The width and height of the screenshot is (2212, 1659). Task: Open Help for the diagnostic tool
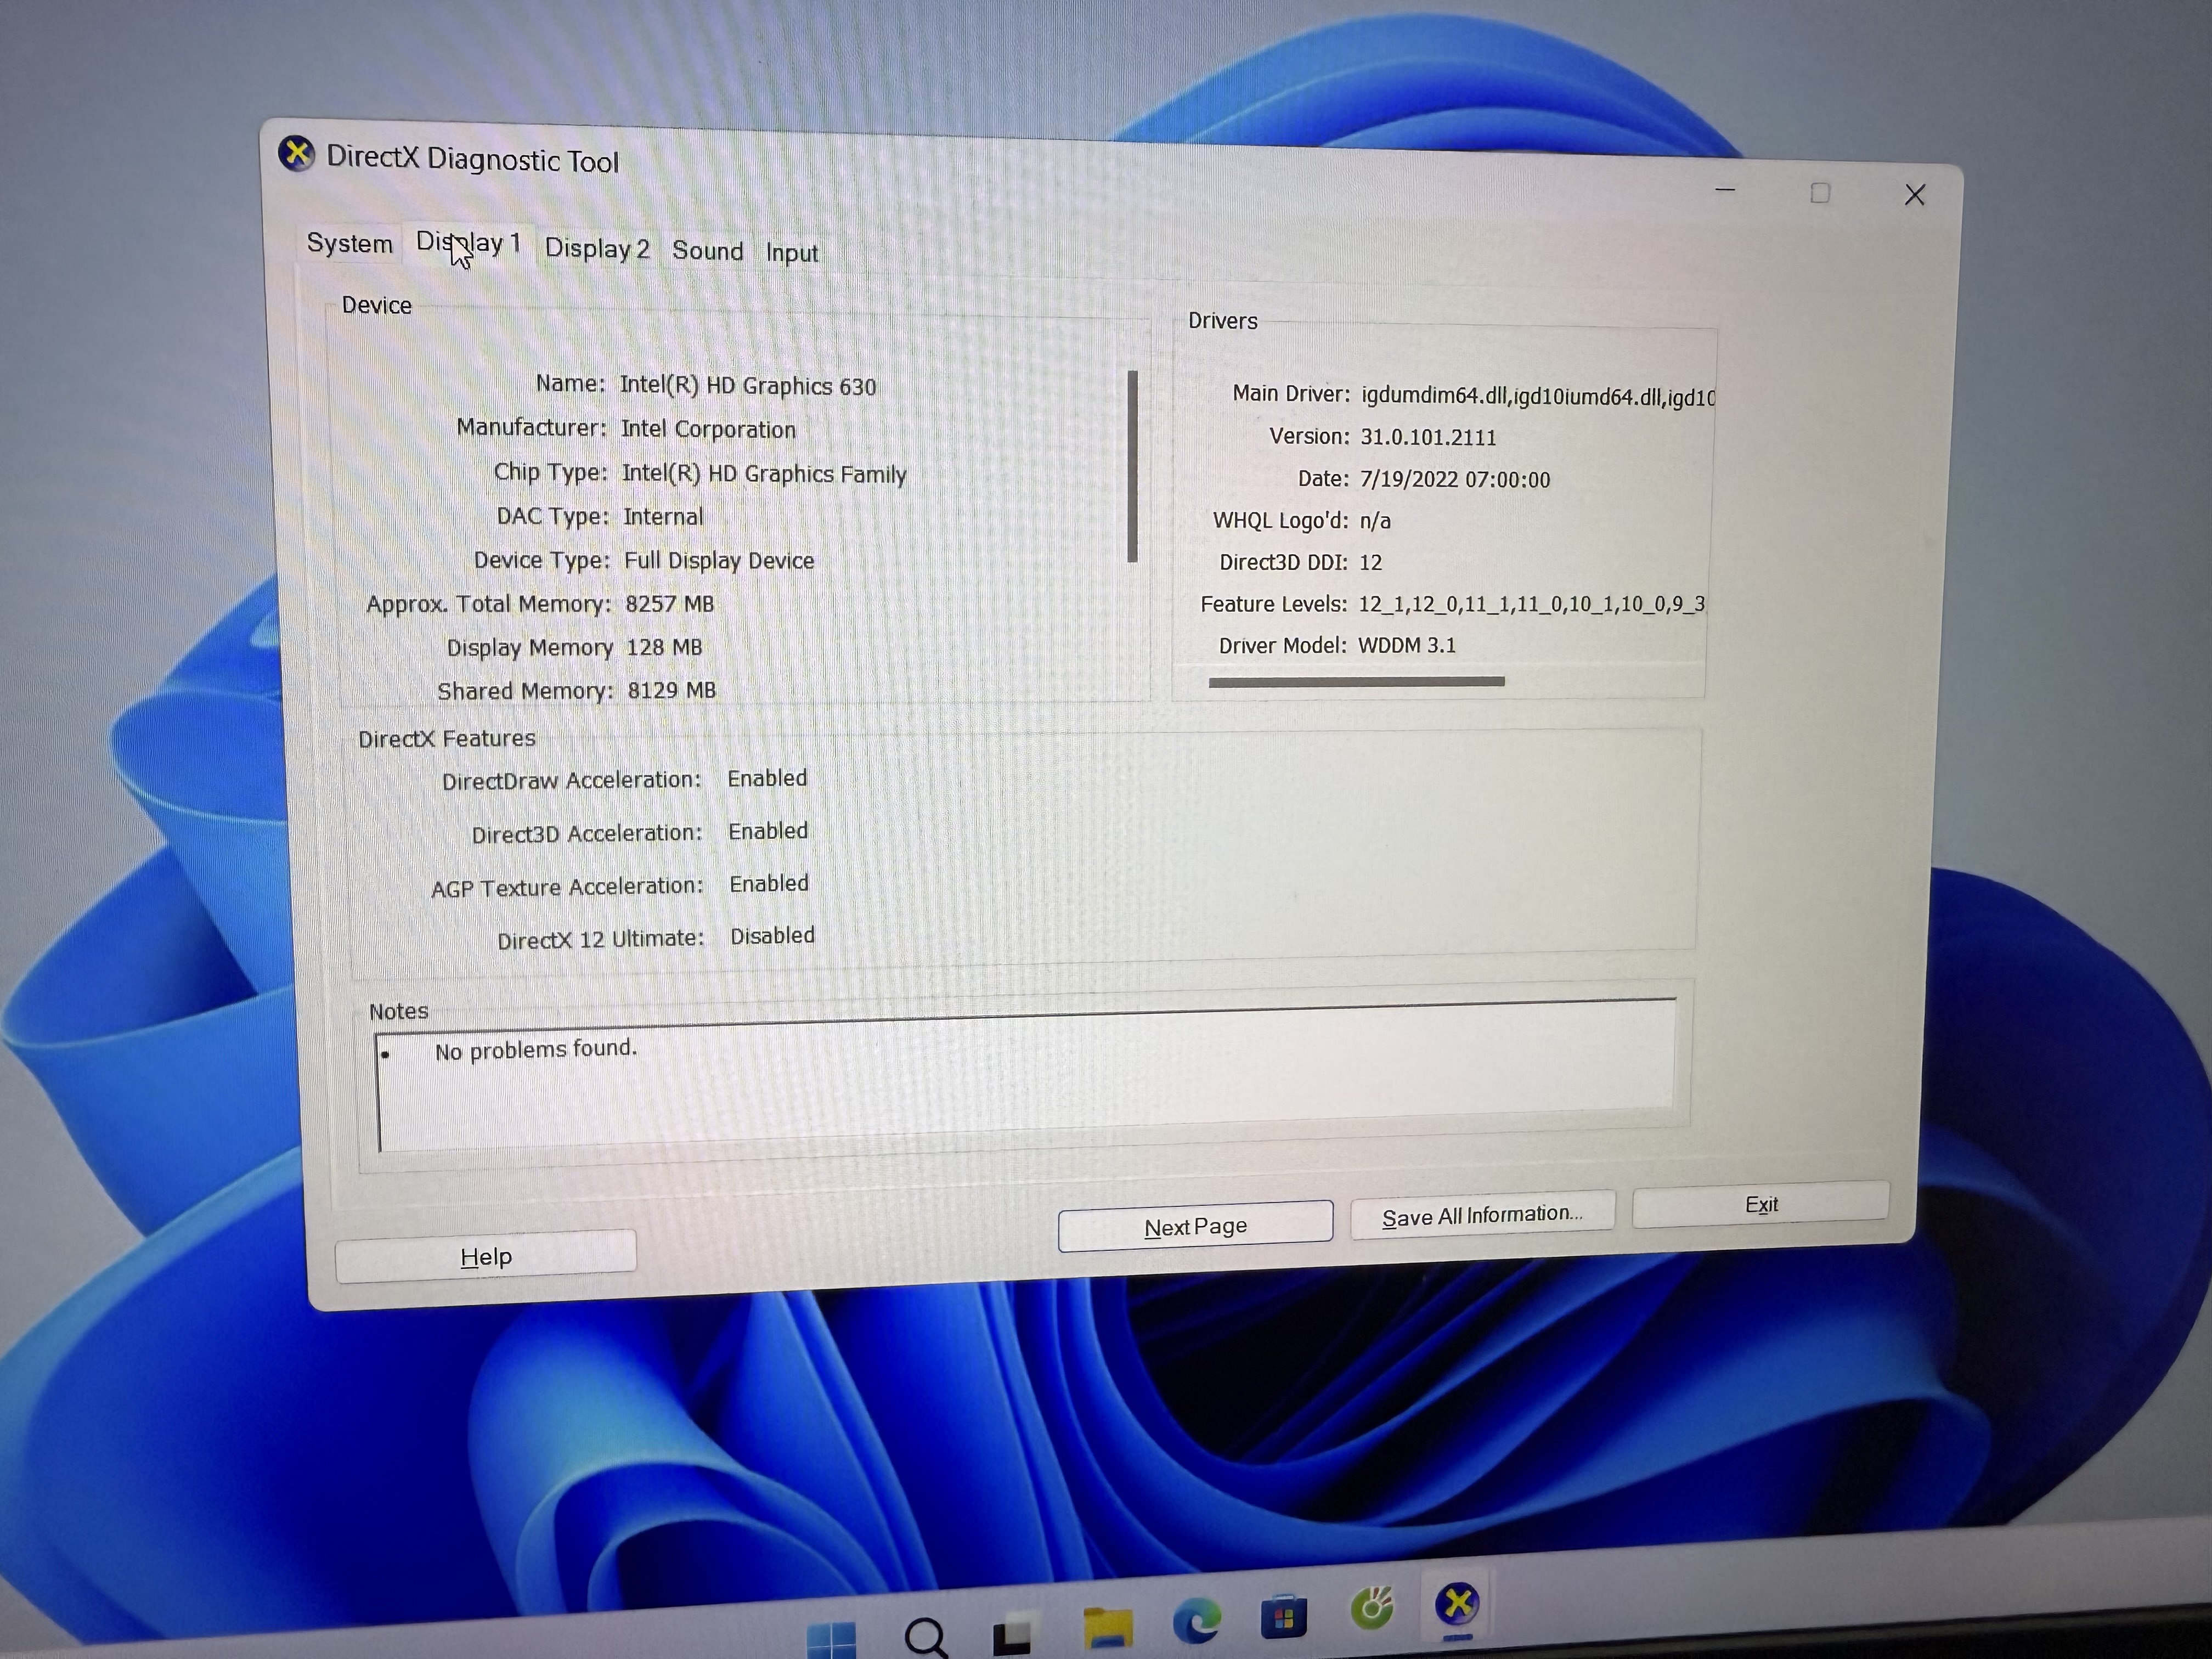coord(486,1256)
